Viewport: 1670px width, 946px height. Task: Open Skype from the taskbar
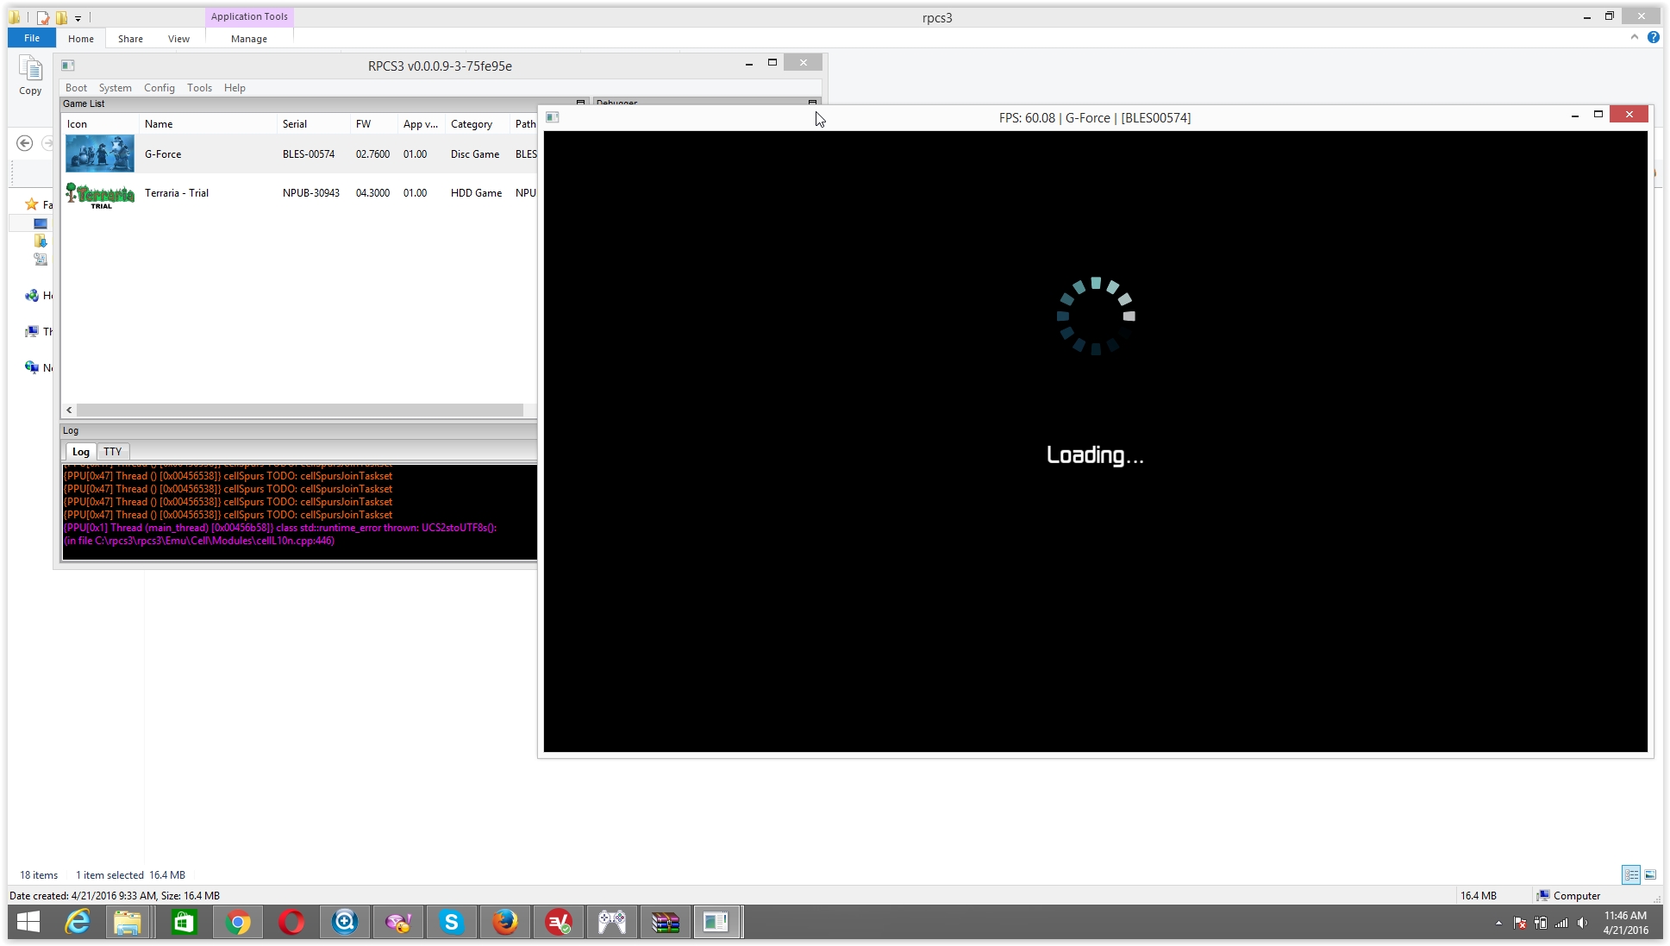[452, 923]
